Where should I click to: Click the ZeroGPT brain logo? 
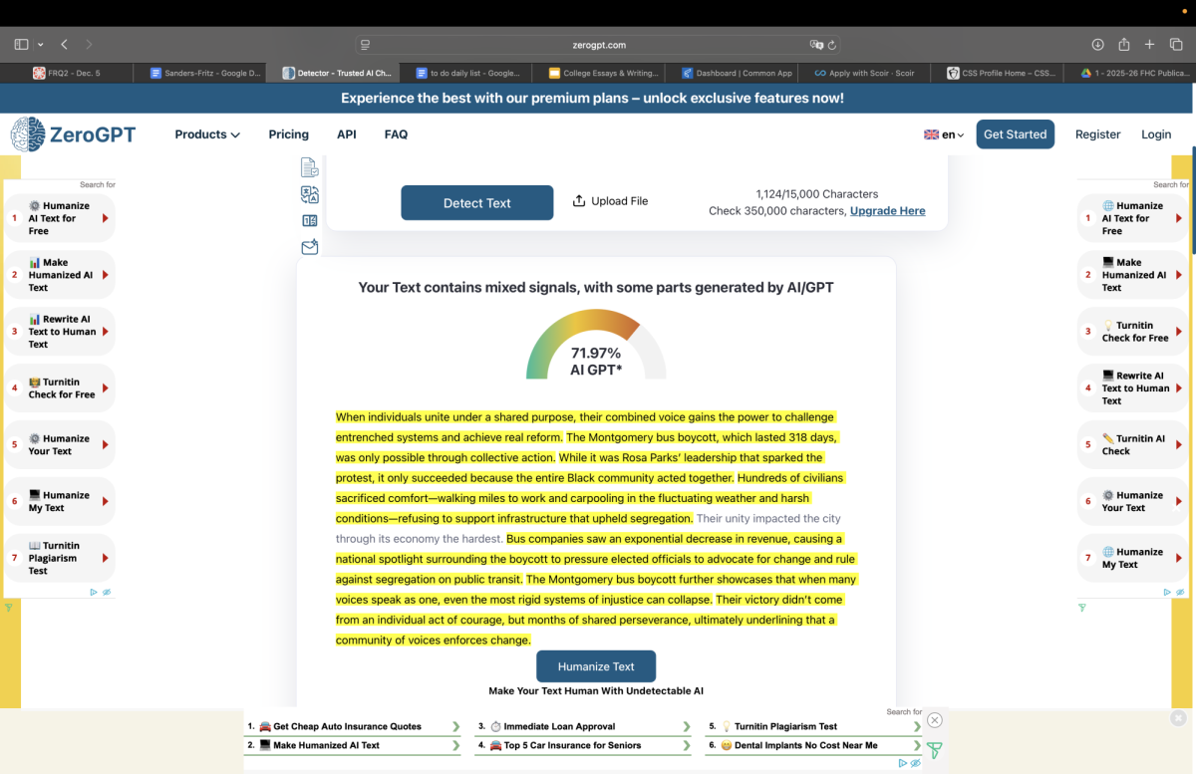(28, 134)
